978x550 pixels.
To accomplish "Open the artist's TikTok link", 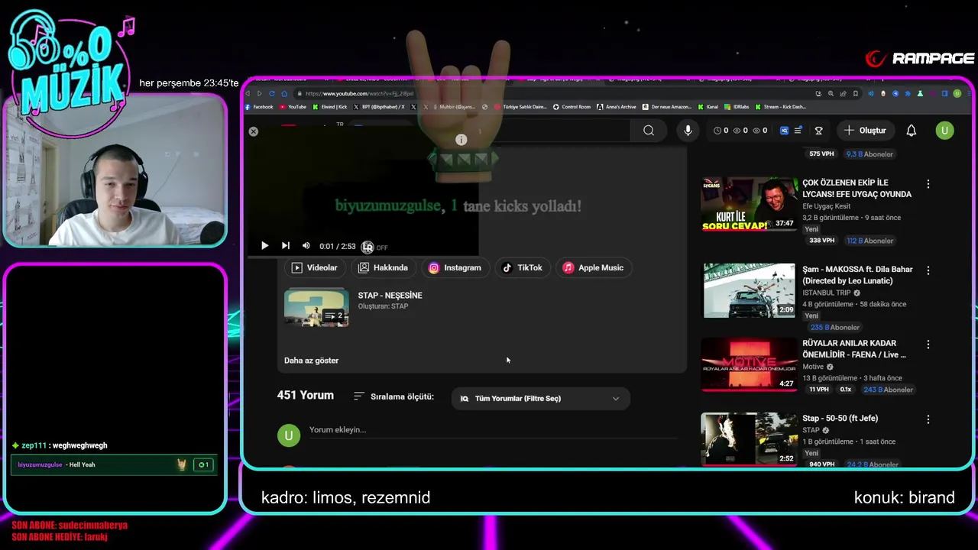I will pyautogui.click(x=522, y=268).
